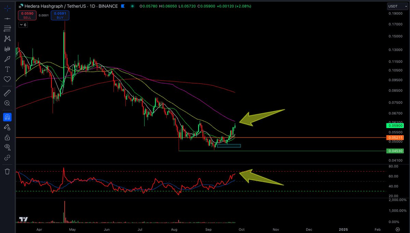Click the 'Apr' label on the time axis

[40, 230]
